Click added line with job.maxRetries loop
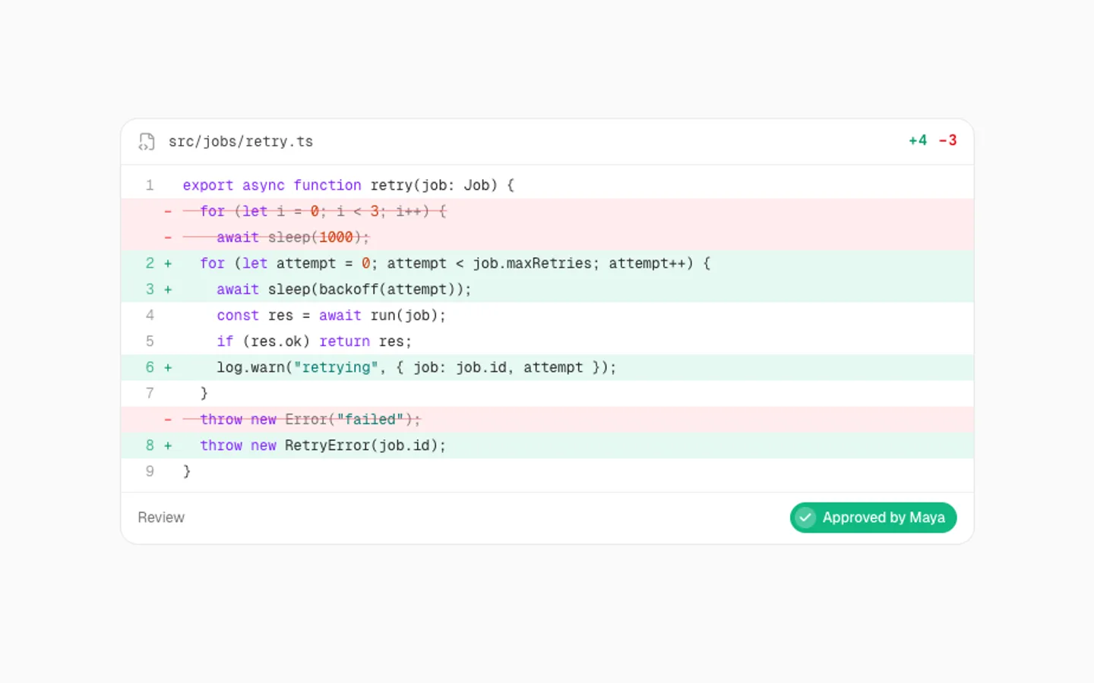The image size is (1094, 683). [x=547, y=263]
